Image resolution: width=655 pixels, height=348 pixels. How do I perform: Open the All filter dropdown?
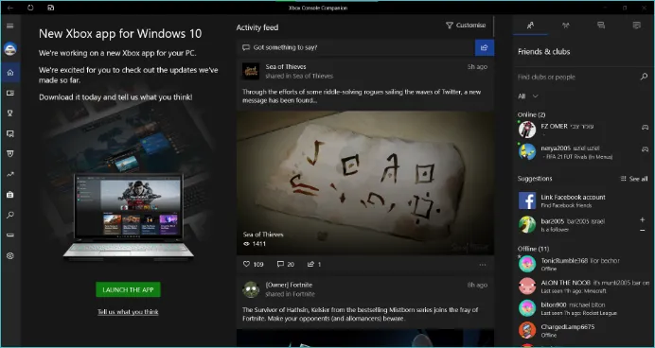(x=527, y=96)
